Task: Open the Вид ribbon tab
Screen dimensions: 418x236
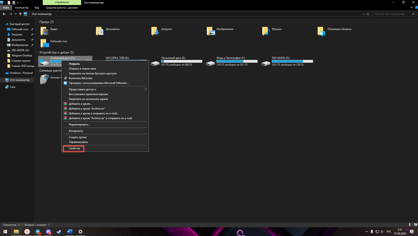Action: 37,7
